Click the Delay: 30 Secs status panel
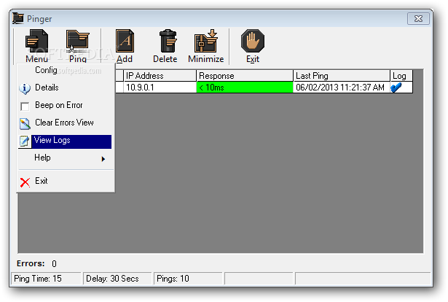Image resolution: width=448 pixels, height=302 pixels. (x=117, y=279)
